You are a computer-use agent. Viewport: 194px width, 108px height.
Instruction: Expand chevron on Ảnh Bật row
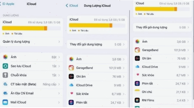coord(59,57)
